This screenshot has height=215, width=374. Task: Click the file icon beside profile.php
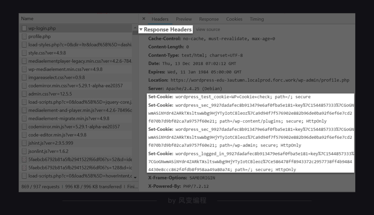coord(24,36)
